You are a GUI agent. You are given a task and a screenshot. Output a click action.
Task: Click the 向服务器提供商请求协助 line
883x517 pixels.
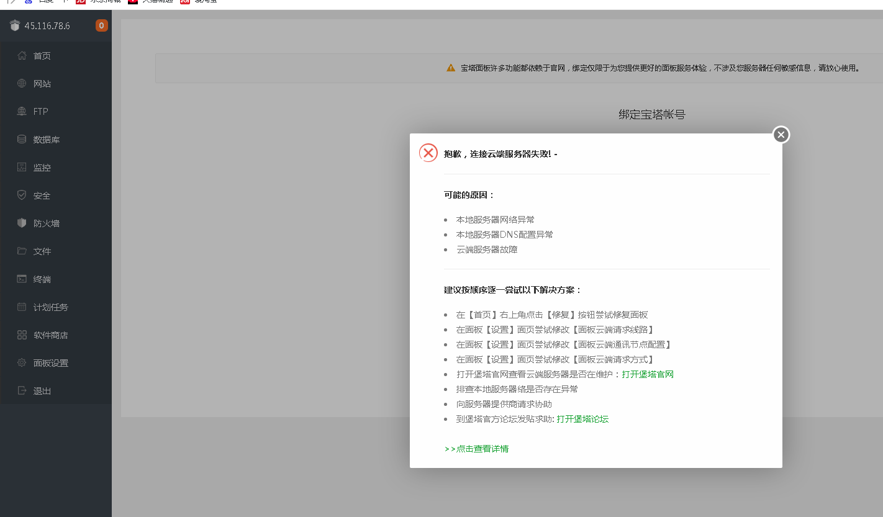[504, 404]
